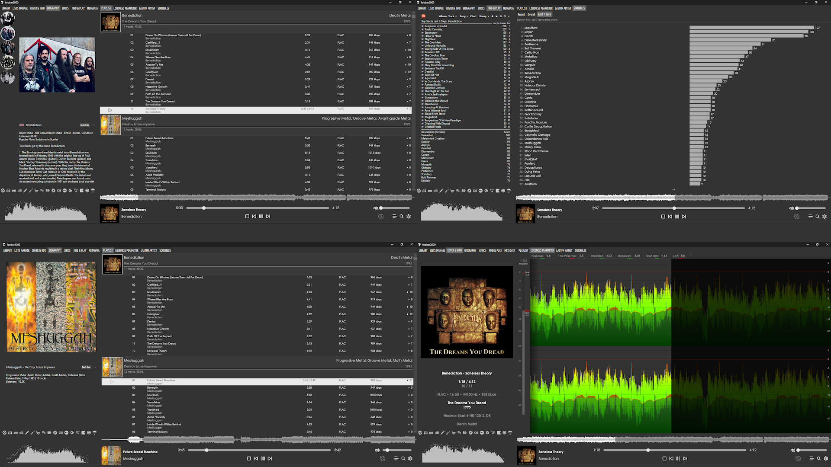The height and width of the screenshot is (467, 831).
Task: Click the refresh icon in the Find & Play toolbar
Action: coord(505,16)
